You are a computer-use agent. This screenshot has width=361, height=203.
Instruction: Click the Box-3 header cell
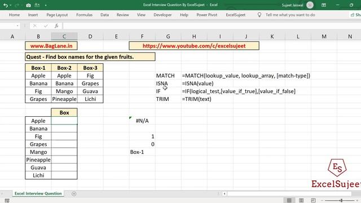(90, 68)
